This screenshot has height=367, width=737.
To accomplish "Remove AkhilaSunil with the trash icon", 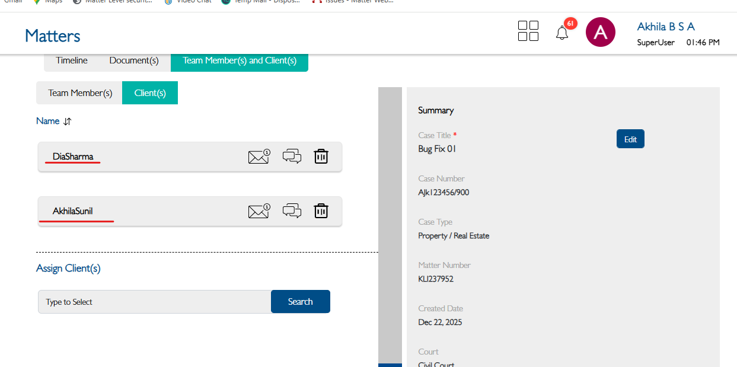I will [x=321, y=211].
